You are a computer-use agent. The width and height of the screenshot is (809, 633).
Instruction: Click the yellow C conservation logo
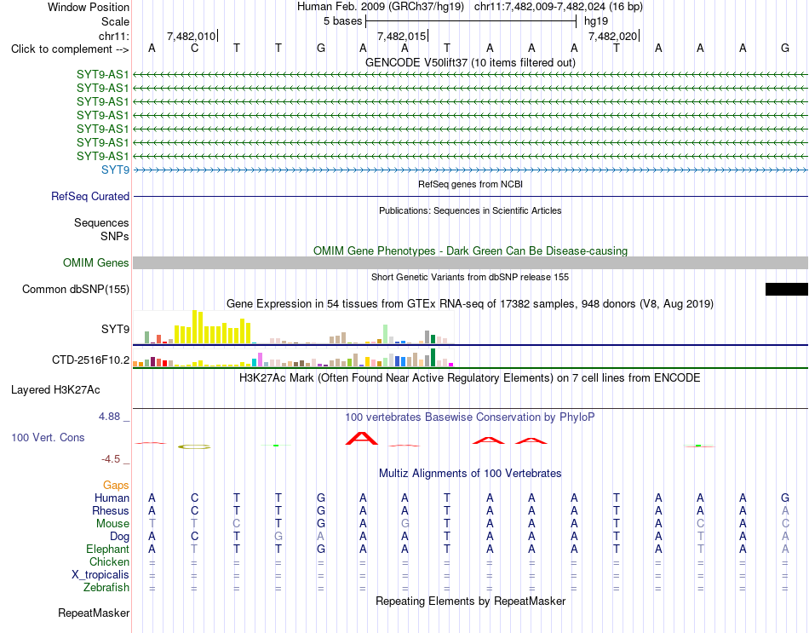pos(194,446)
